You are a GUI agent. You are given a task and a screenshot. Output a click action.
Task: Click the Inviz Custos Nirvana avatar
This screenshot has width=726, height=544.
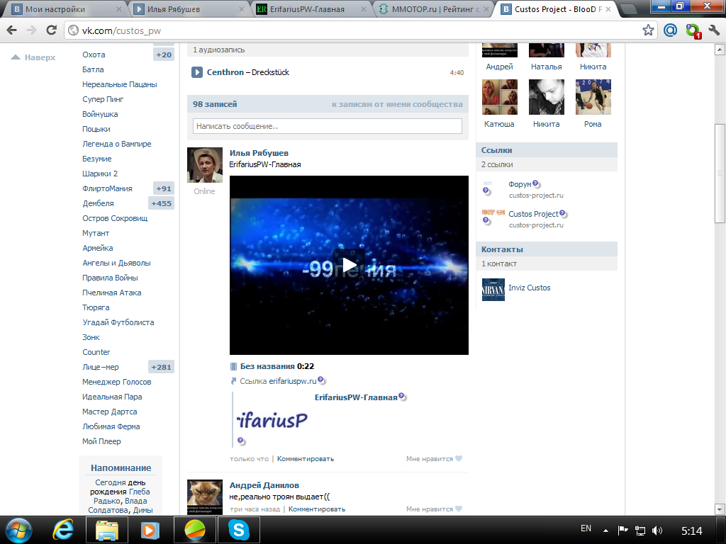click(493, 290)
